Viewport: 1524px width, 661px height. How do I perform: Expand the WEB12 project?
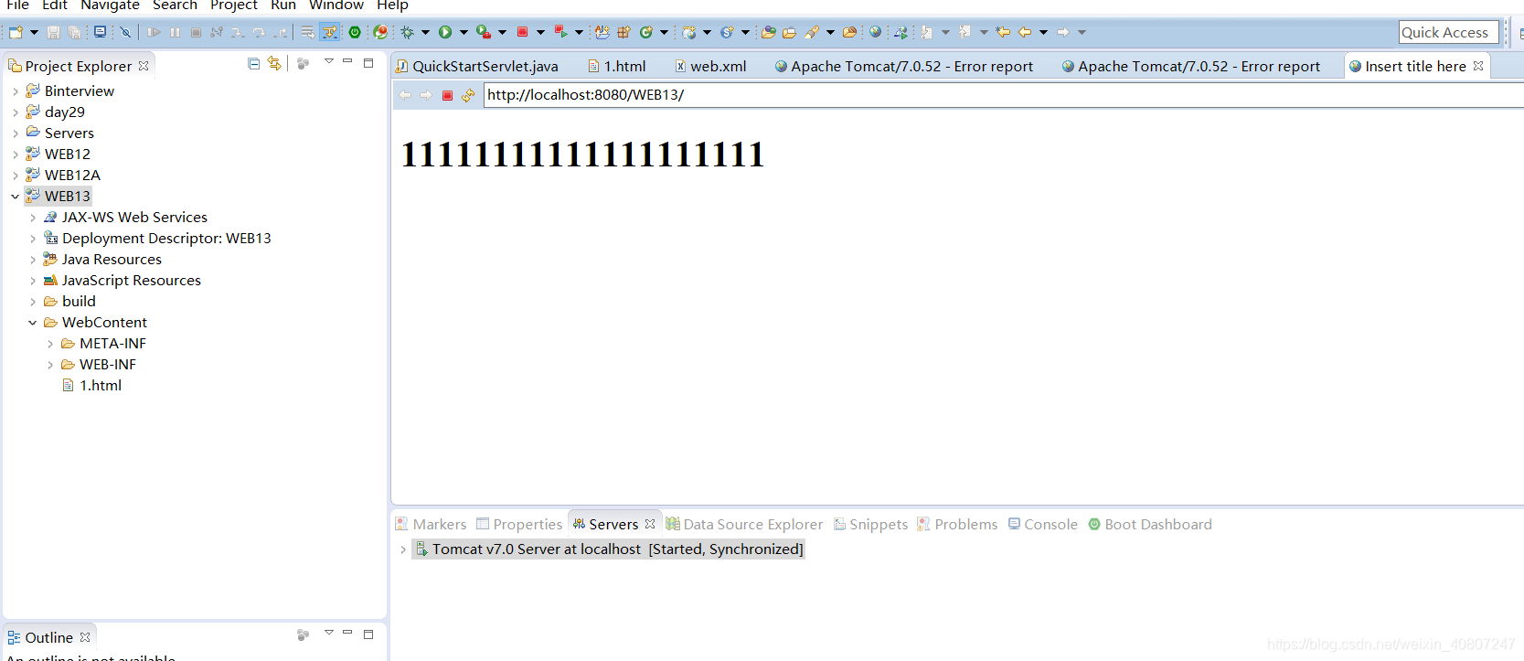tap(16, 154)
